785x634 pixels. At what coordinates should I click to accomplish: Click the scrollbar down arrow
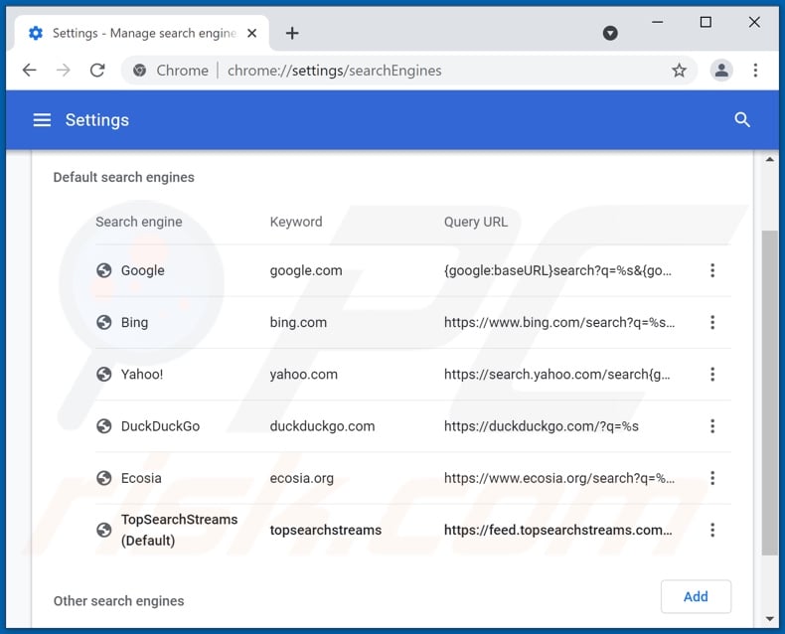point(769,619)
